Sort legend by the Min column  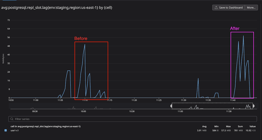[x=216, y=126]
